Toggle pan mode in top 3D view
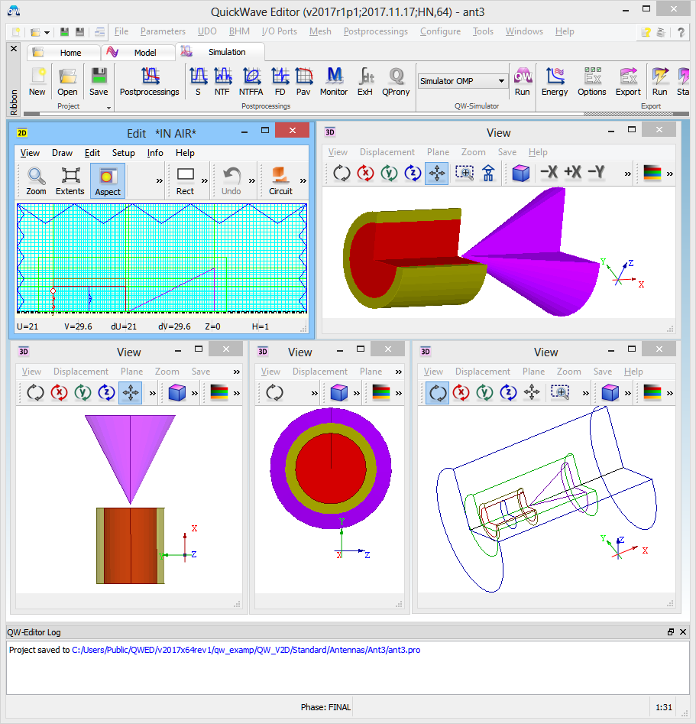Screen dimensions: 696x724 pos(436,174)
